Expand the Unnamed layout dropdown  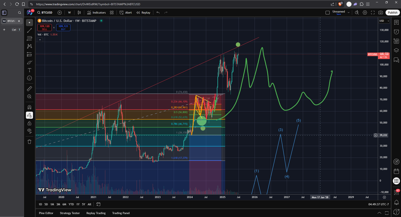tap(349, 12)
